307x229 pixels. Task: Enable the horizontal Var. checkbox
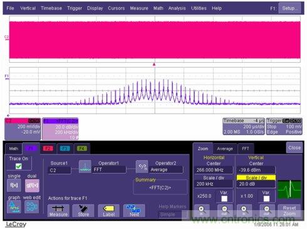pyautogui.click(x=224, y=198)
